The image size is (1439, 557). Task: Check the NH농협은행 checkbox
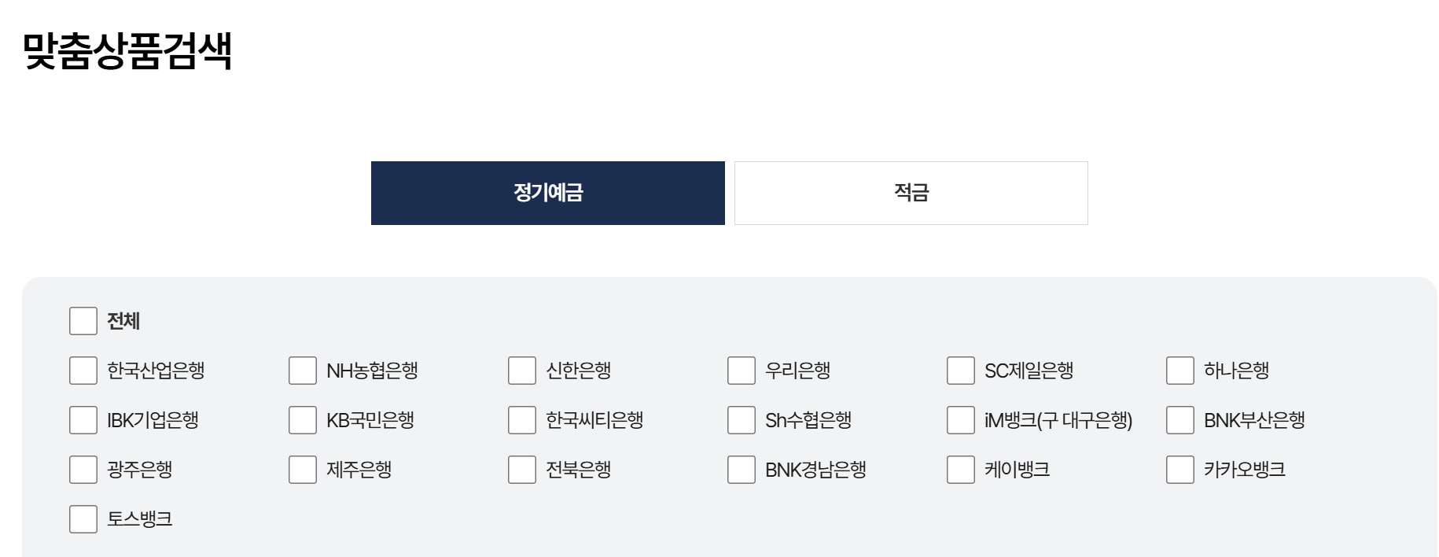pyautogui.click(x=301, y=371)
